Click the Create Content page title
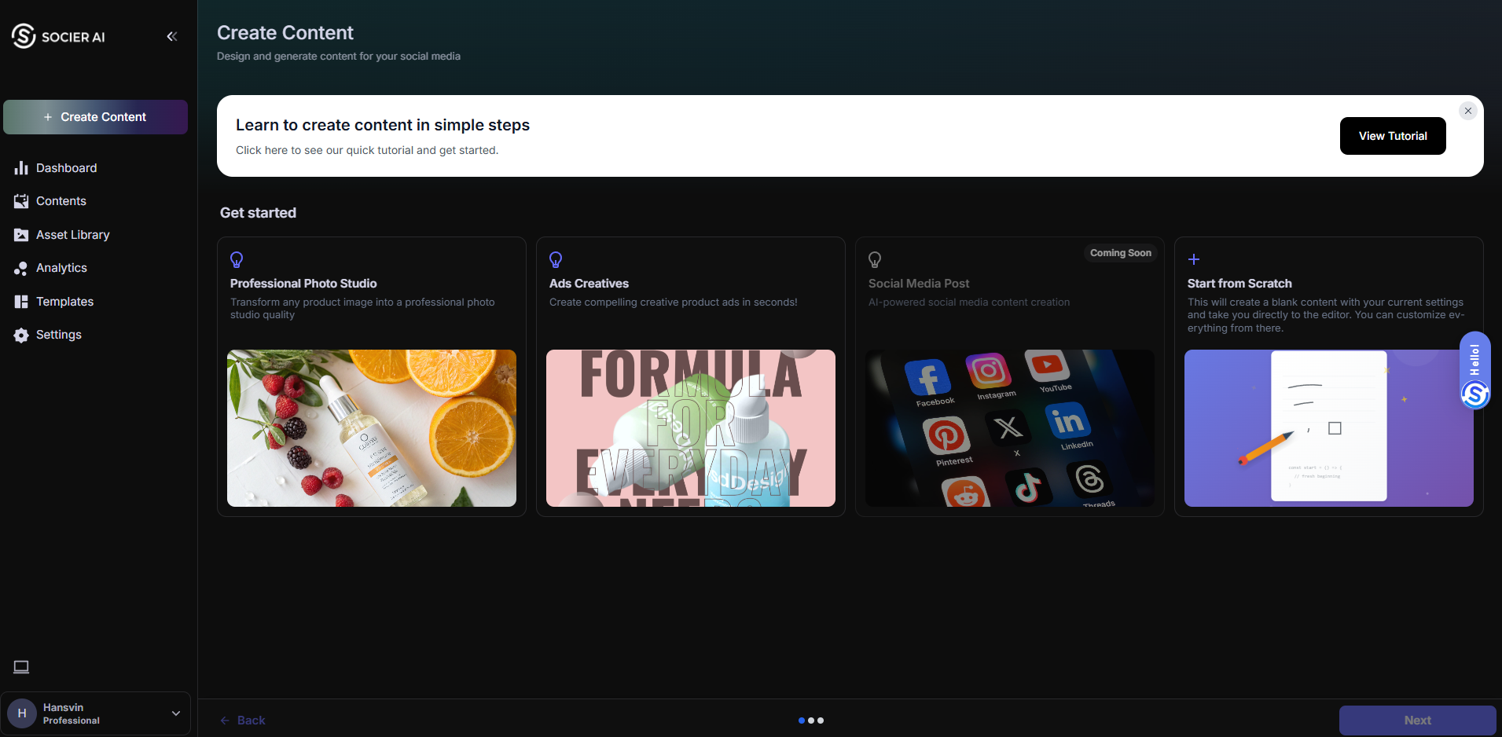 click(285, 33)
